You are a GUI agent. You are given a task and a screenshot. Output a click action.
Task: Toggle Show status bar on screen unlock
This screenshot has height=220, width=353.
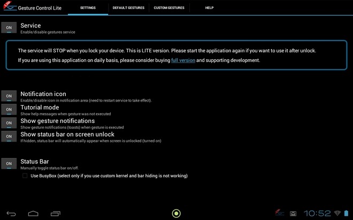click(9, 136)
